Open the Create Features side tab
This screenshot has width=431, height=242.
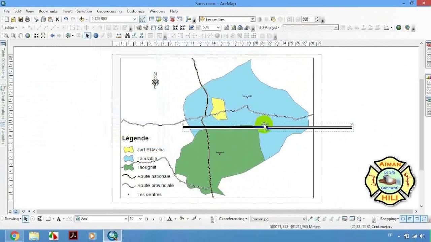click(x=3, y=103)
